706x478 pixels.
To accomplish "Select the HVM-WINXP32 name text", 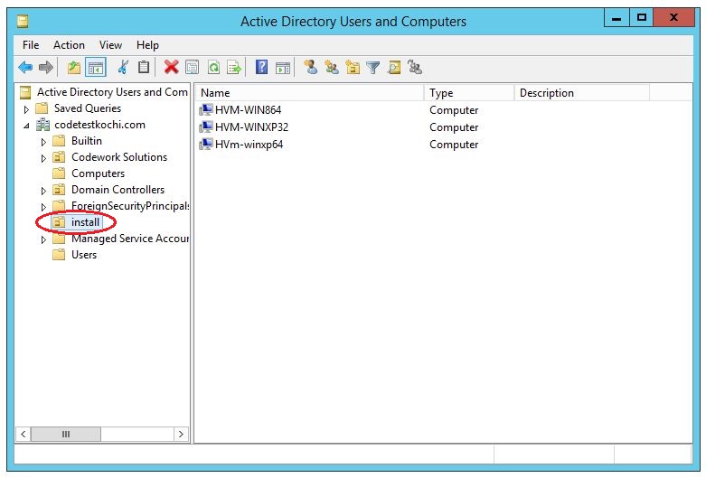I will pyautogui.click(x=251, y=127).
